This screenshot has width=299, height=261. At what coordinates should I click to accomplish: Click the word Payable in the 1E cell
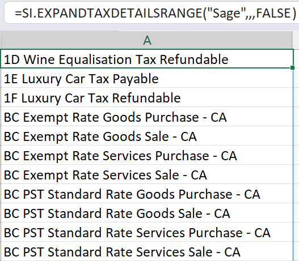point(136,79)
